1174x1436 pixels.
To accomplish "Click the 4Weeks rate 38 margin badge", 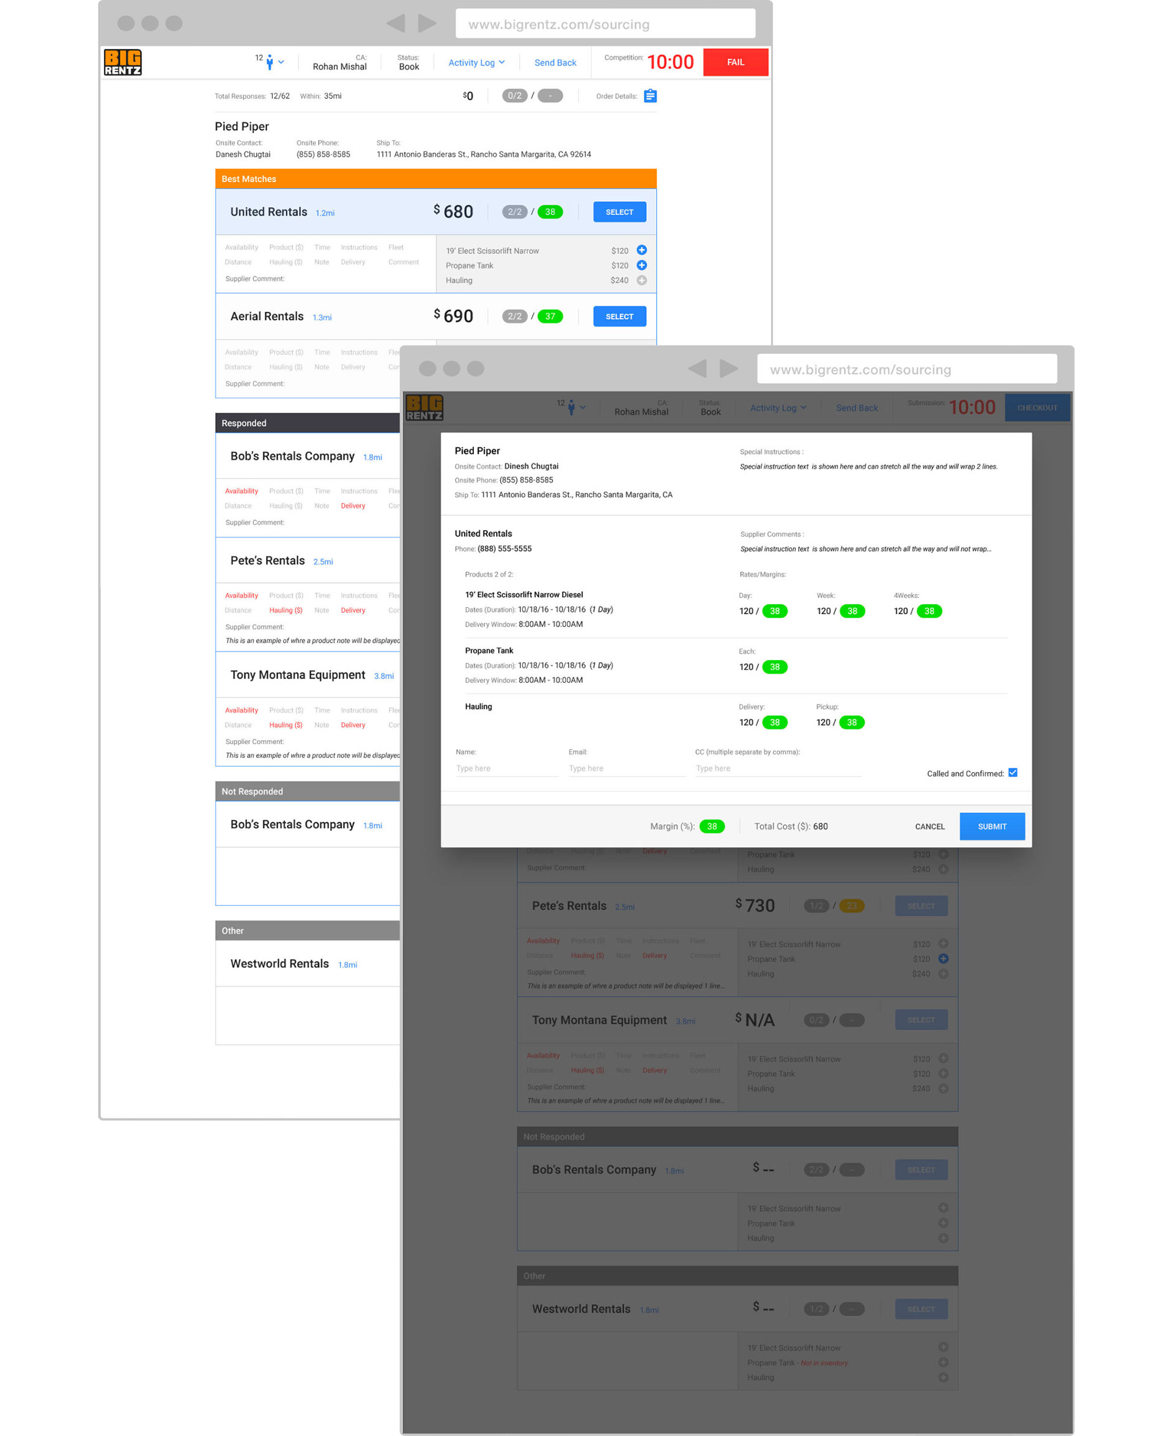I will 929,611.
